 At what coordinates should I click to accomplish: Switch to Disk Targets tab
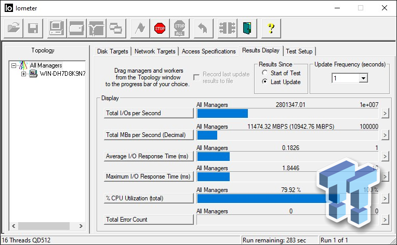point(113,51)
